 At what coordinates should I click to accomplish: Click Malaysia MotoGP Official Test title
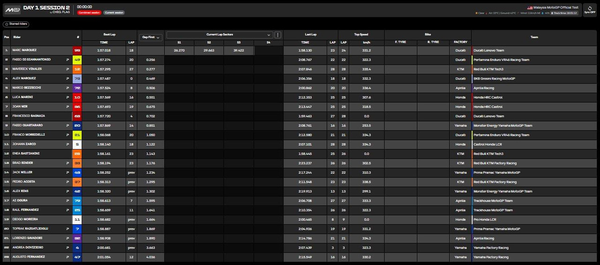pyautogui.click(x=556, y=7)
